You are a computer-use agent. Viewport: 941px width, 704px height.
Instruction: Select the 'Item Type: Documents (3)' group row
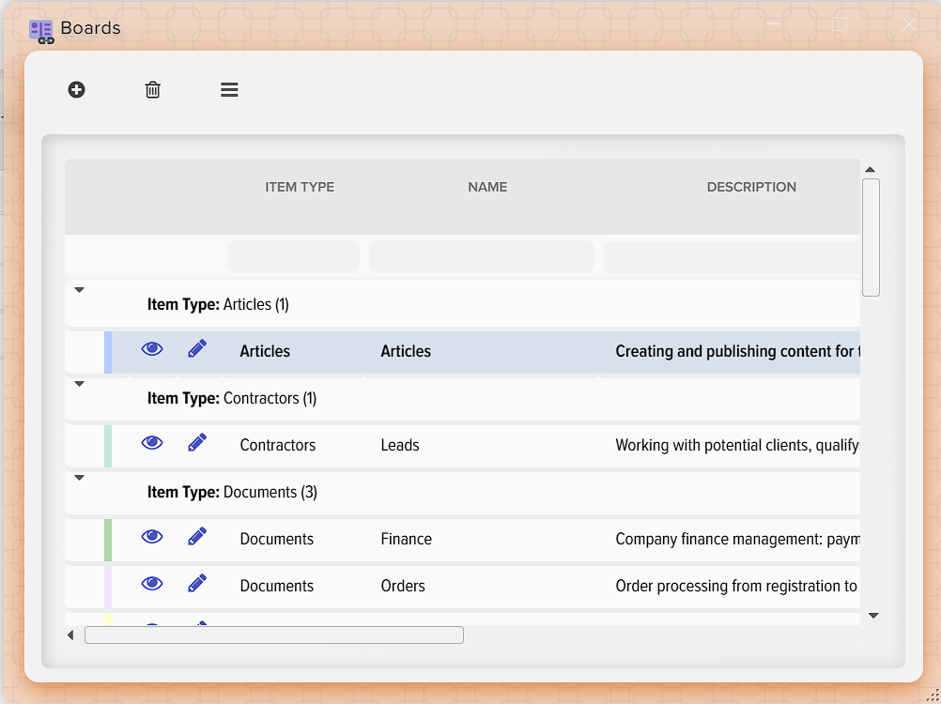tap(463, 492)
